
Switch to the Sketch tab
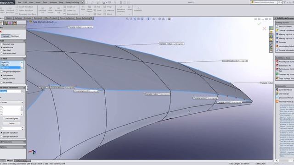click(9, 18)
